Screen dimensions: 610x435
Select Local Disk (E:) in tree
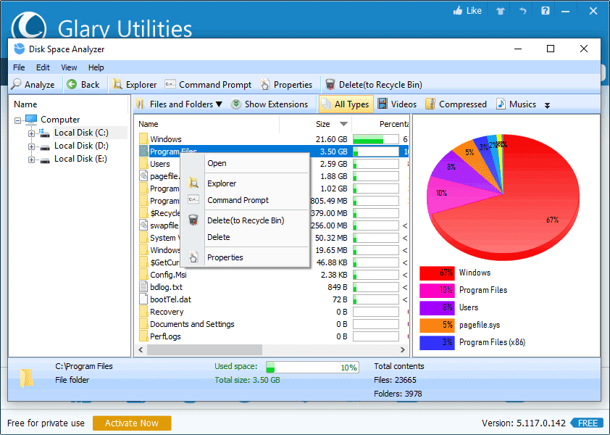(80, 159)
